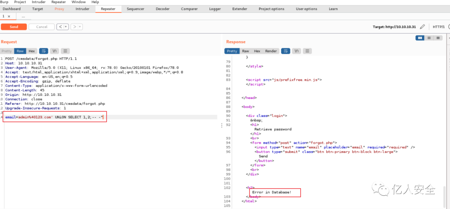Click the Target: http://10.10.10.31 label
The height and width of the screenshot is (209, 450).
point(394,27)
